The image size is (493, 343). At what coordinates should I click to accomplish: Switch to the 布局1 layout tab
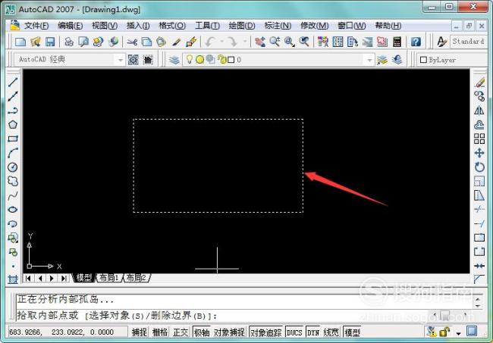point(108,278)
